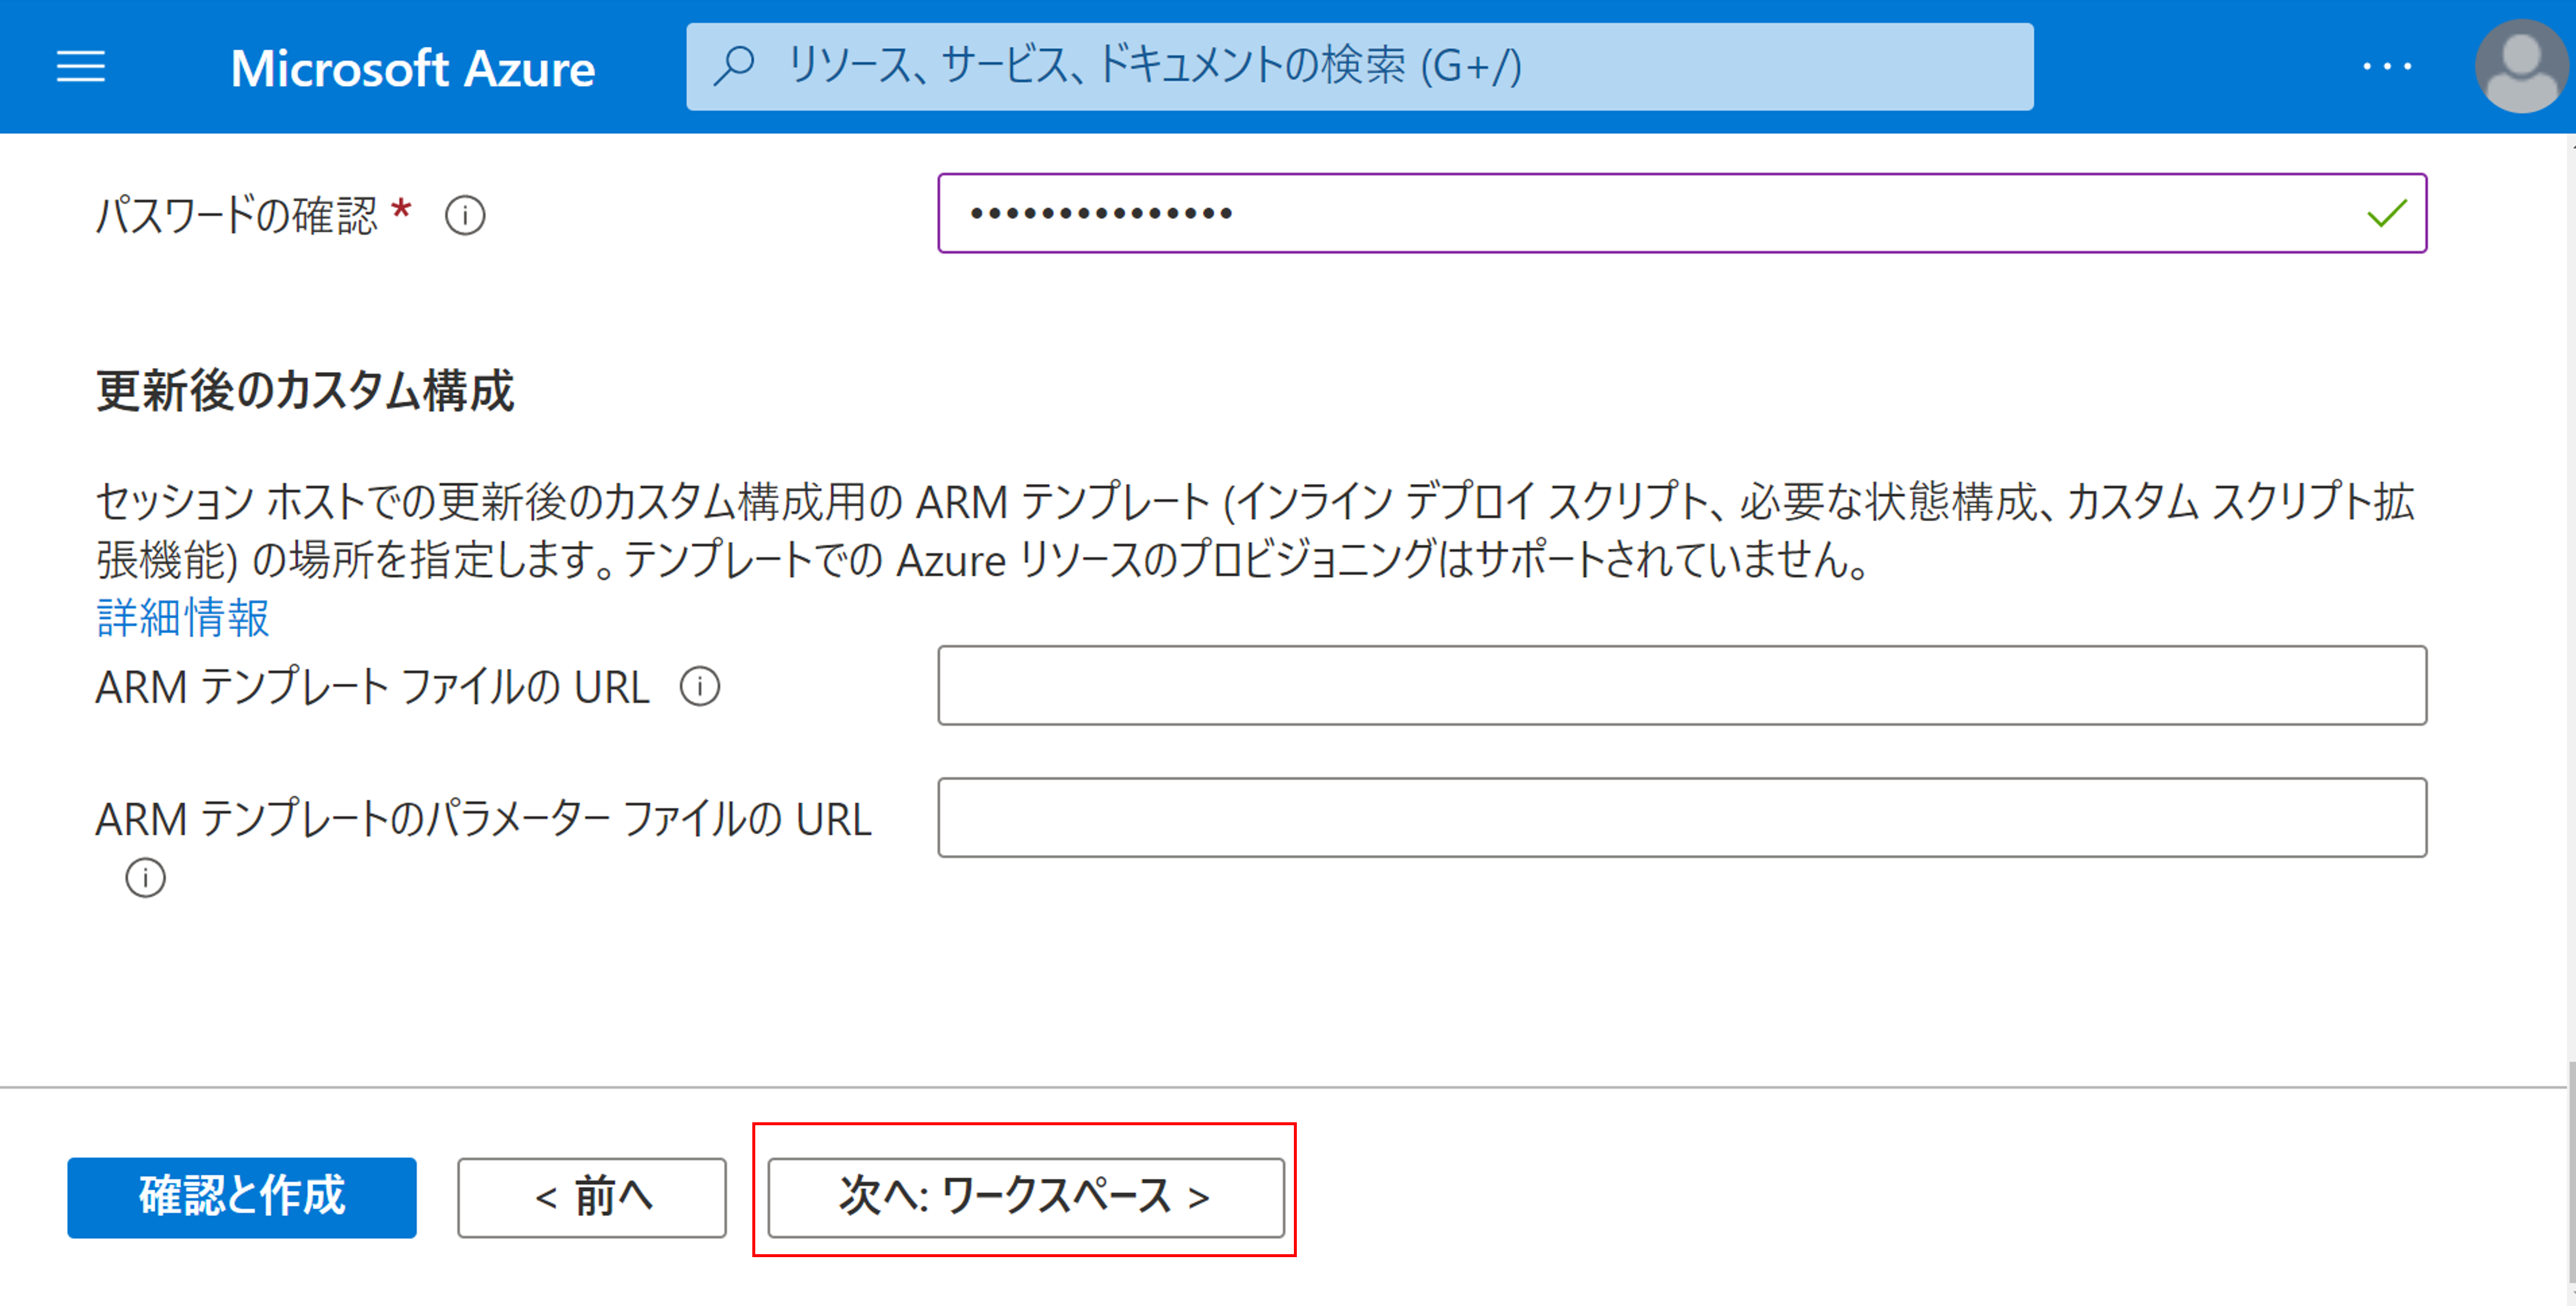Open the 詳細情報 link
The image size is (2576, 1306).
tap(183, 617)
